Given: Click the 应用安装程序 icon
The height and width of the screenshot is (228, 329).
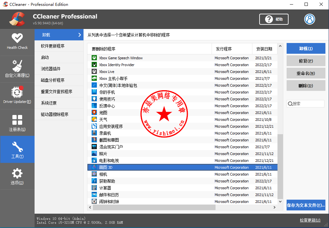Looking at the screenshot, I should pyautogui.click(x=94, y=126).
